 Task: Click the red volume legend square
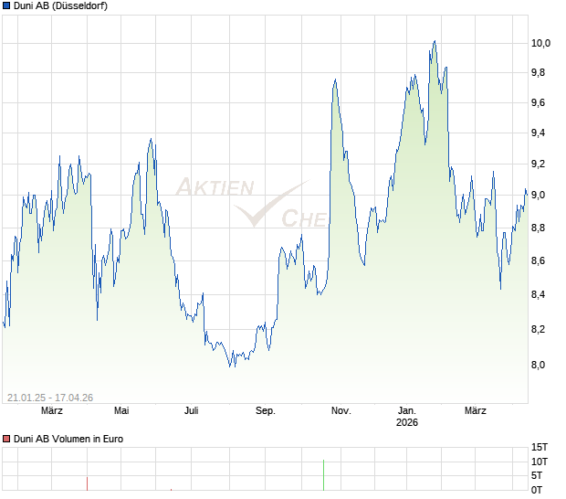6,439
